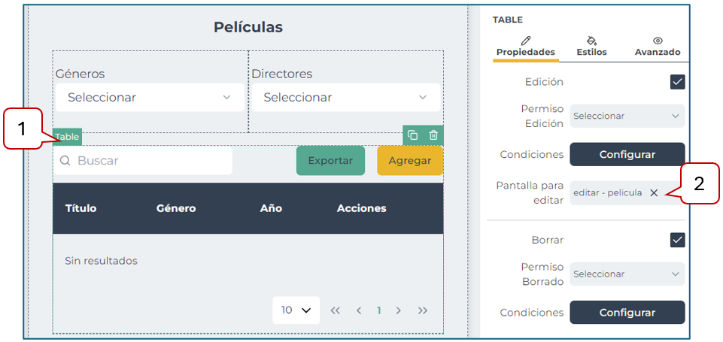
Task: Uncheck the Edición checkbox
Action: point(677,82)
